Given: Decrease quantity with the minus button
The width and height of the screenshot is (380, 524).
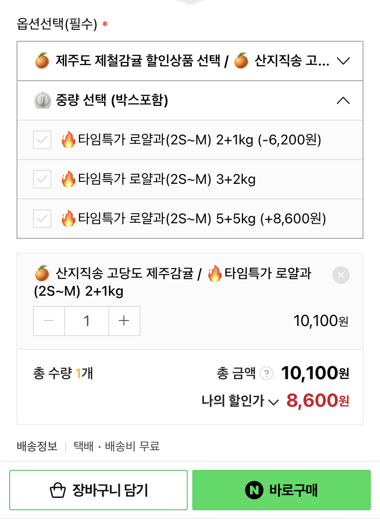Looking at the screenshot, I should [x=49, y=321].
